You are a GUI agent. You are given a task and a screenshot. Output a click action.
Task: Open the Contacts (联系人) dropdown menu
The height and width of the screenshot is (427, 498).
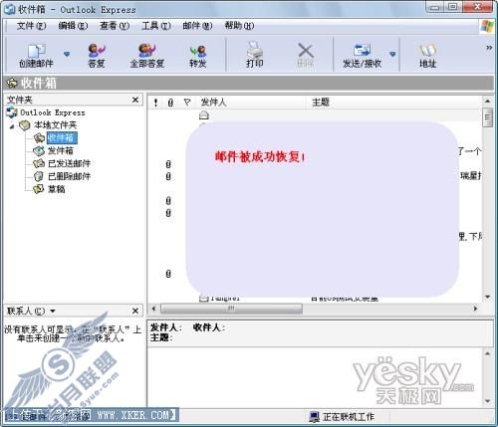(53, 312)
